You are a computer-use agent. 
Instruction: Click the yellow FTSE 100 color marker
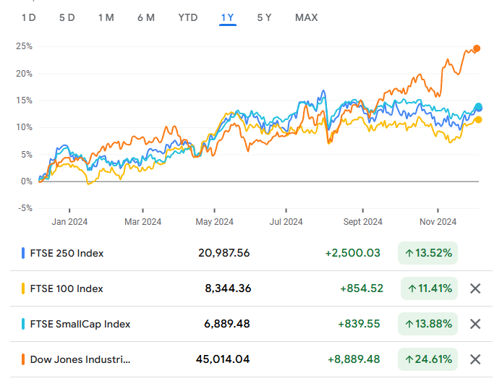[23, 288]
